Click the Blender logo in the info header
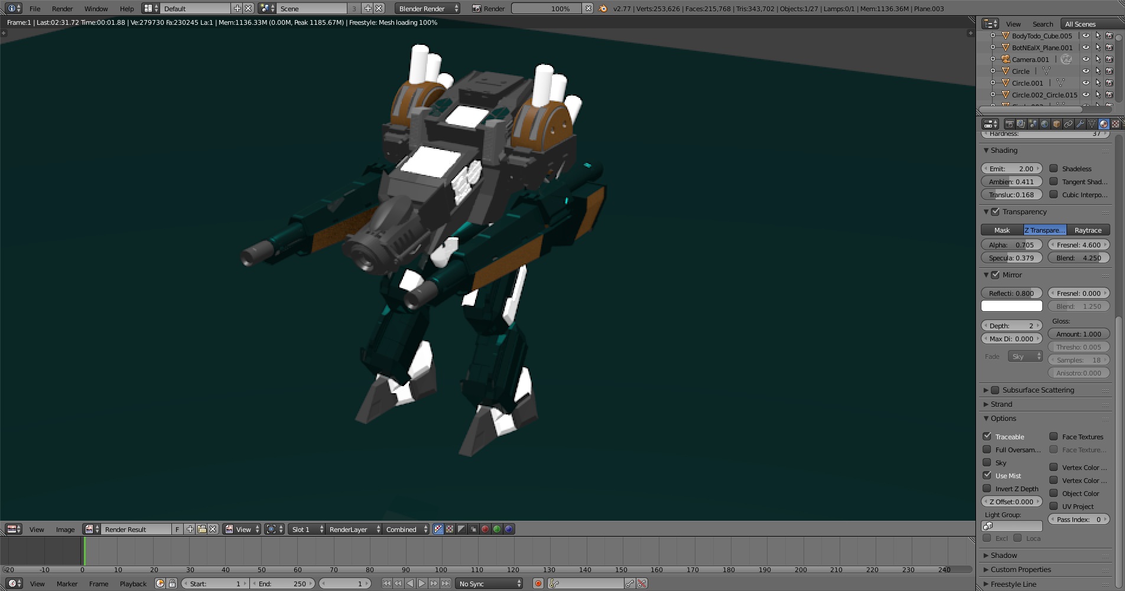The width and height of the screenshot is (1125, 591). pos(603,8)
